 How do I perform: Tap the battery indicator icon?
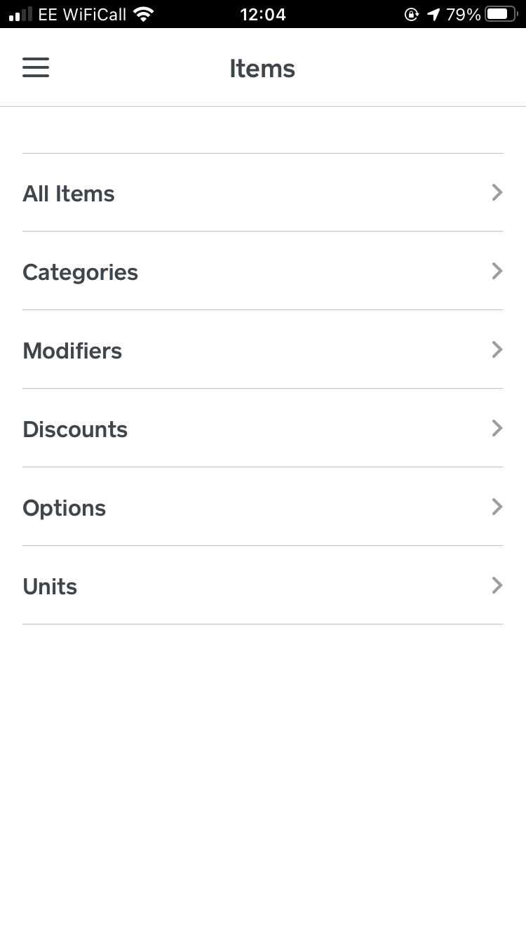click(501, 14)
